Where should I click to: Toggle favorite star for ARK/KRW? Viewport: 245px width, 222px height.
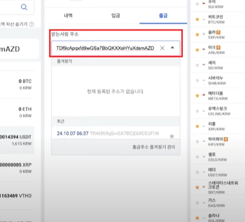tap(197, 50)
